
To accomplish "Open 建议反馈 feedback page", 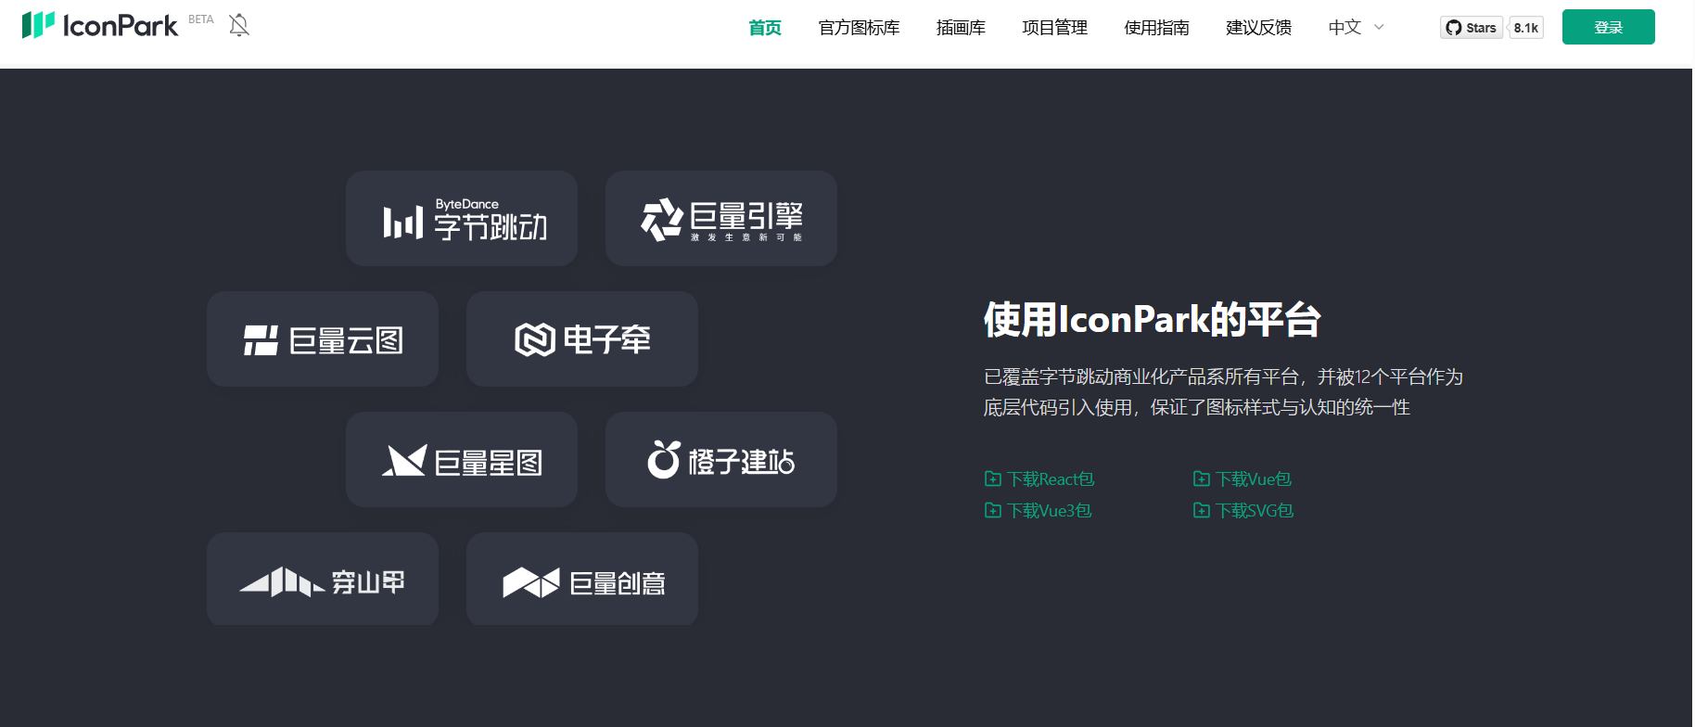I will coord(1259,28).
